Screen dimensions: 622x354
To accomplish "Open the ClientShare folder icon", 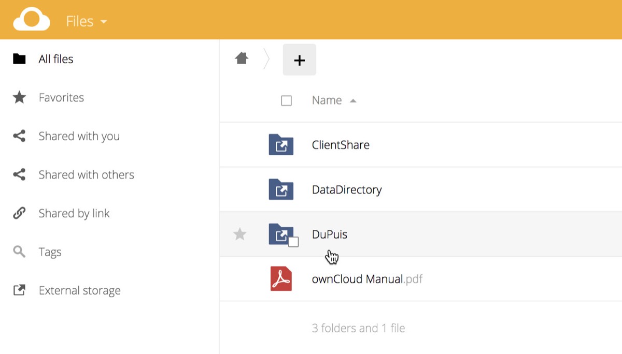I will tap(281, 145).
